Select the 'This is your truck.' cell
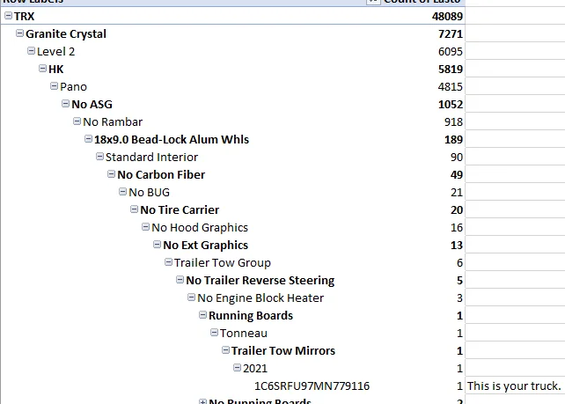 514,386
